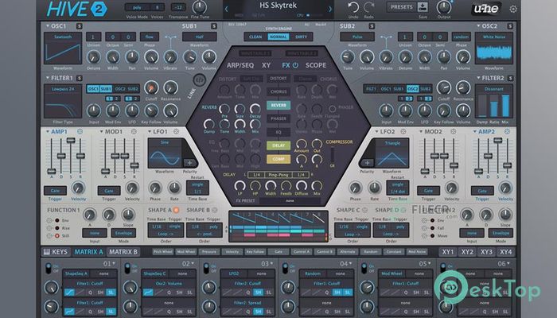The width and height of the screenshot is (557, 318).
Task: Solo OSC2 with its S button
Action: [510, 26]
